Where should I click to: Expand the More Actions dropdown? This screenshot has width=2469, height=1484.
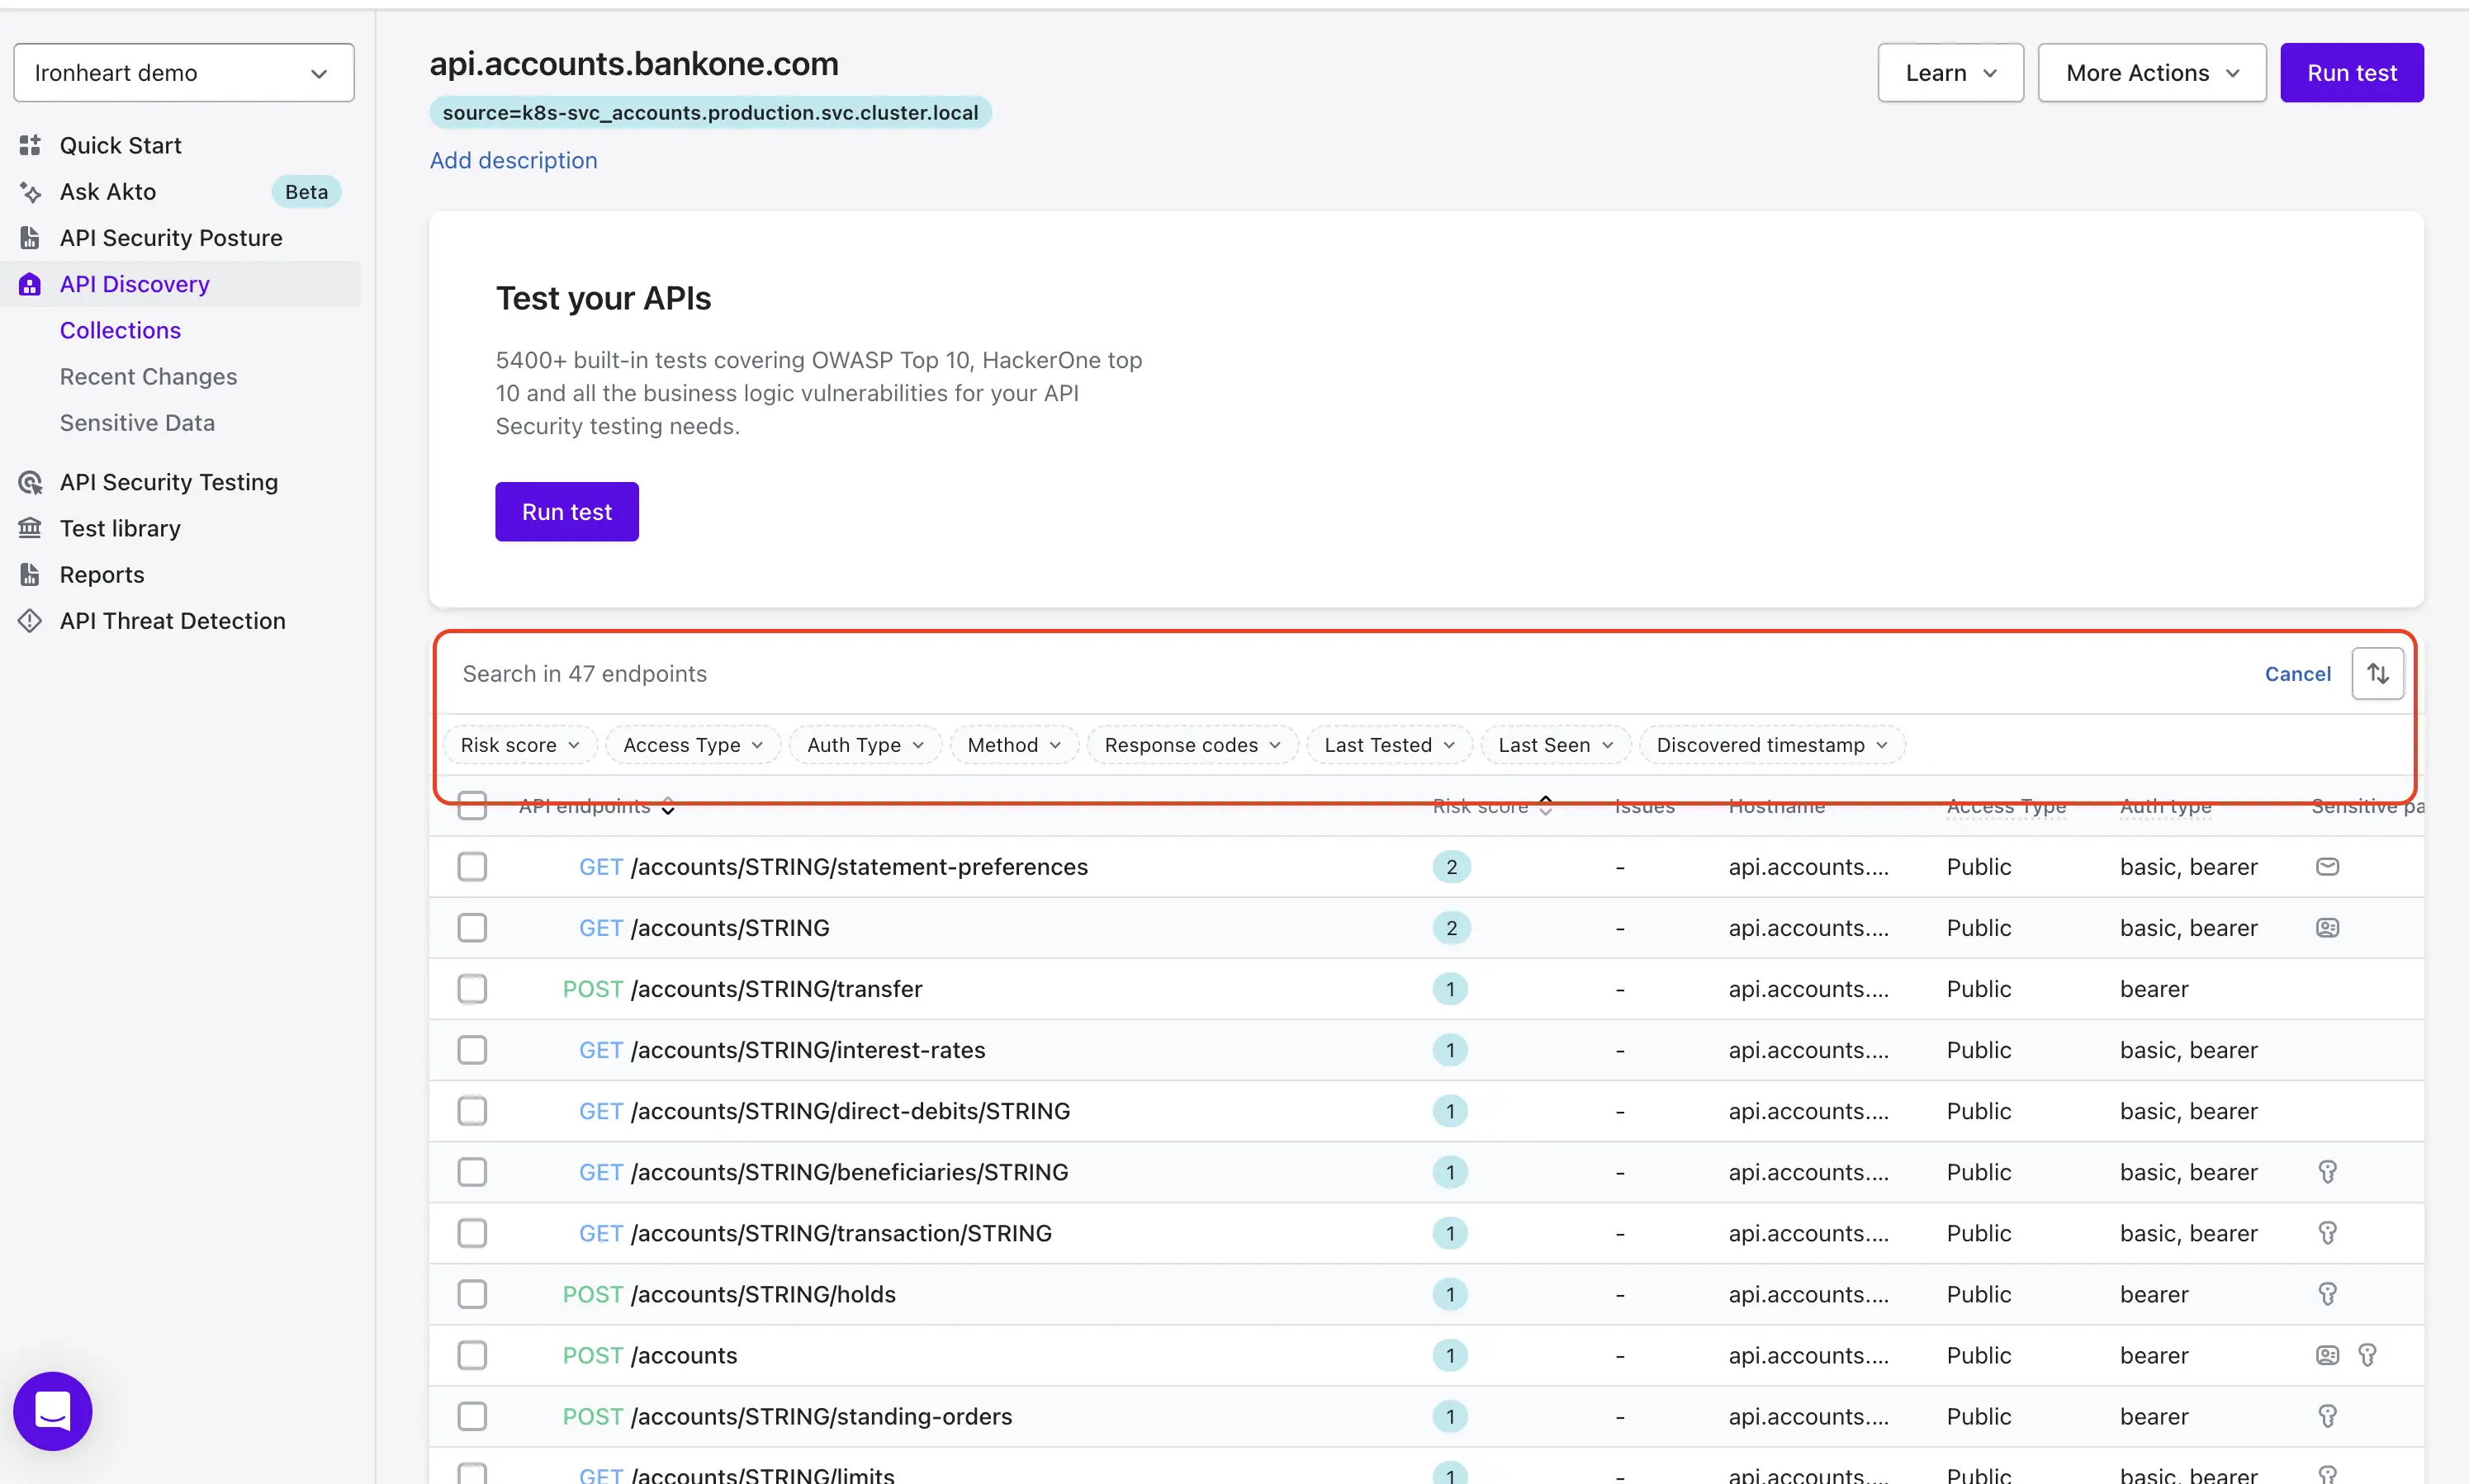click(x=2151, y=73)
